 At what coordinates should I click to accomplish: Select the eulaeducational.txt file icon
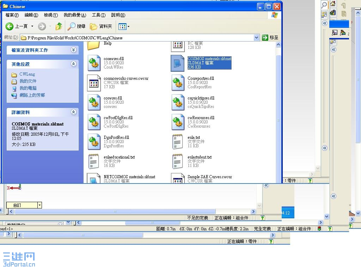point(94,161)
